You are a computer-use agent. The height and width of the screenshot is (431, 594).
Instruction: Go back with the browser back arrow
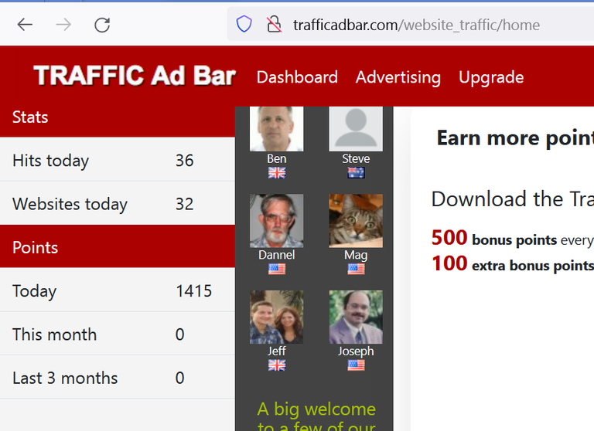25,25
